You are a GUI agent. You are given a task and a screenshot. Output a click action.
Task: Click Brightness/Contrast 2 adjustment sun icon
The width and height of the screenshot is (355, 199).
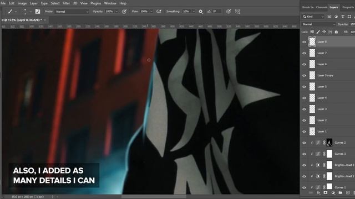pyautogui.click(x=318, y=165)
